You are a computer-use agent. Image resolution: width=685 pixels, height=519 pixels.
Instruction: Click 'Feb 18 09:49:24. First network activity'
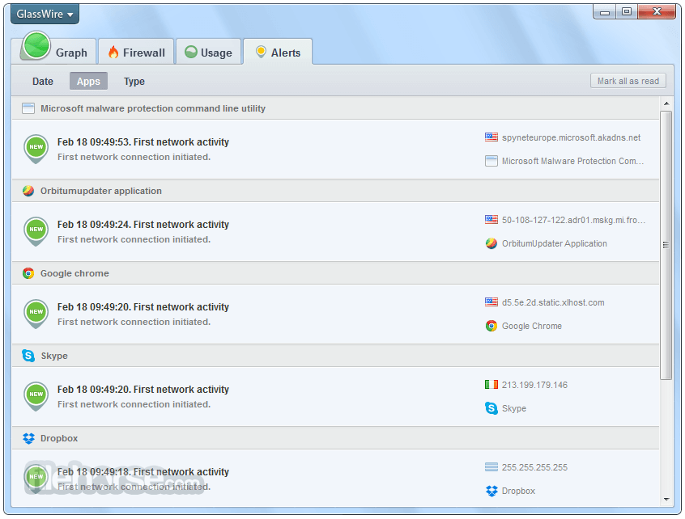[143, 225]
